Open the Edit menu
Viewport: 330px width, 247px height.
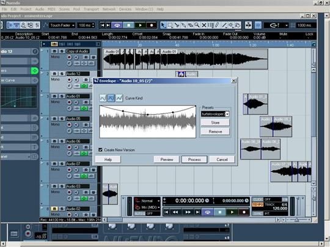13,9
